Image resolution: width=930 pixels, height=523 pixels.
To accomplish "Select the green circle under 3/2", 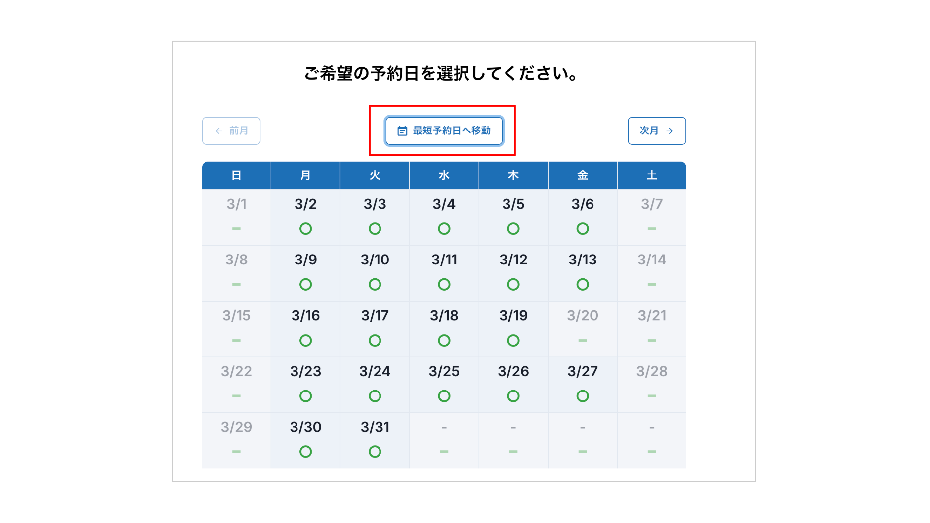I will click(305, 228).
